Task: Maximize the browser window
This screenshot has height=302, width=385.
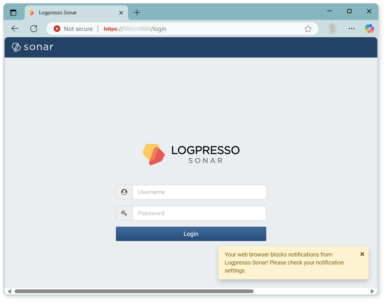Action: pyautogui.click(x=349, y=11)
